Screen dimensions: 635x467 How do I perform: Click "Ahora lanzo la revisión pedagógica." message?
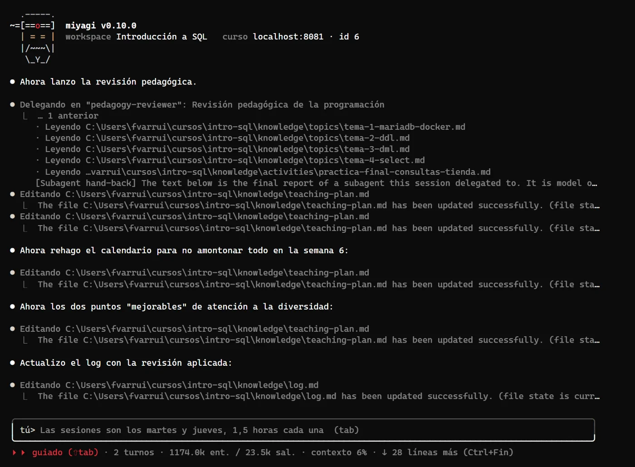108,82
